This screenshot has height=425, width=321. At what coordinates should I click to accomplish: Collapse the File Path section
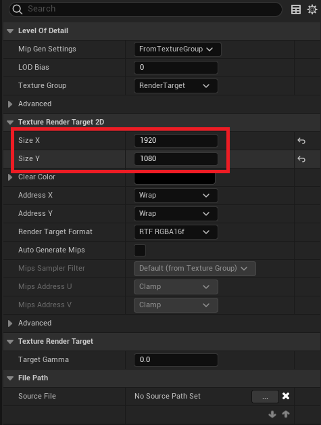coord(10,378)
